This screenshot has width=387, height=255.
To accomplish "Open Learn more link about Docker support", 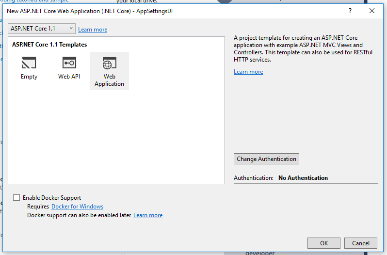I will 148,215.
